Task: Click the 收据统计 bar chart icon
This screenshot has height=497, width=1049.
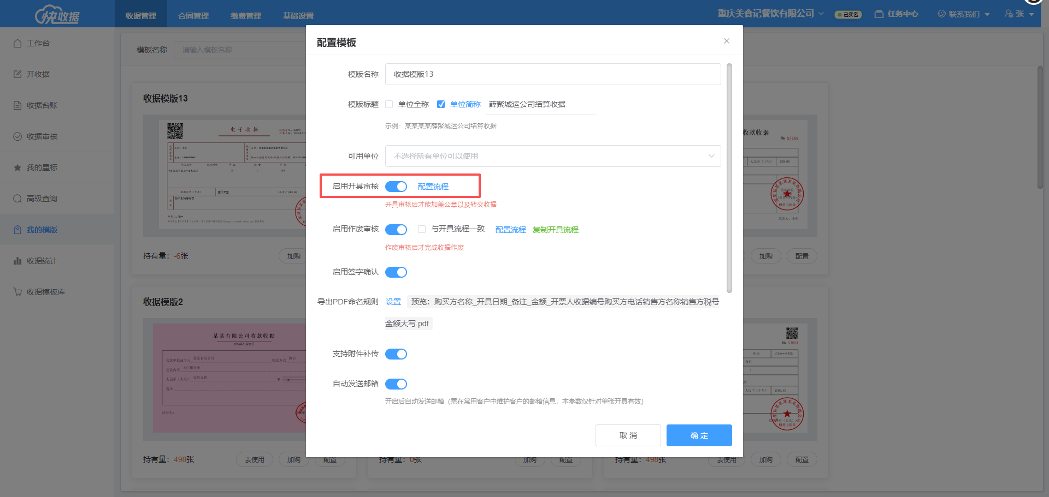Action: 17,261
